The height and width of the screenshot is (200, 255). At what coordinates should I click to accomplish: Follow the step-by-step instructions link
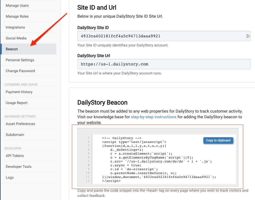153,117
